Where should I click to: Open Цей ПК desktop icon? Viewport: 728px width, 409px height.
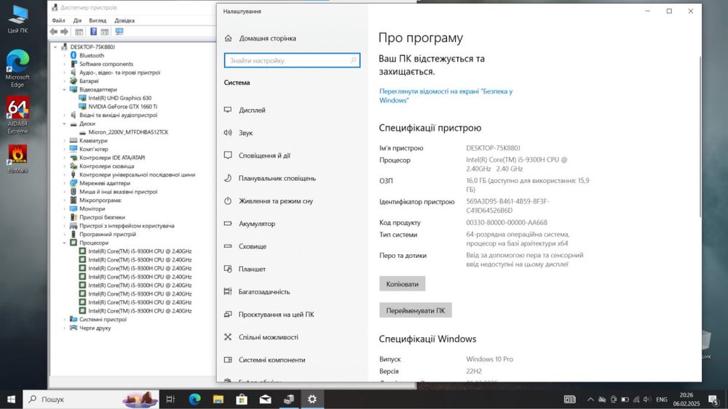pyautogui.click(x=17, y=19)
